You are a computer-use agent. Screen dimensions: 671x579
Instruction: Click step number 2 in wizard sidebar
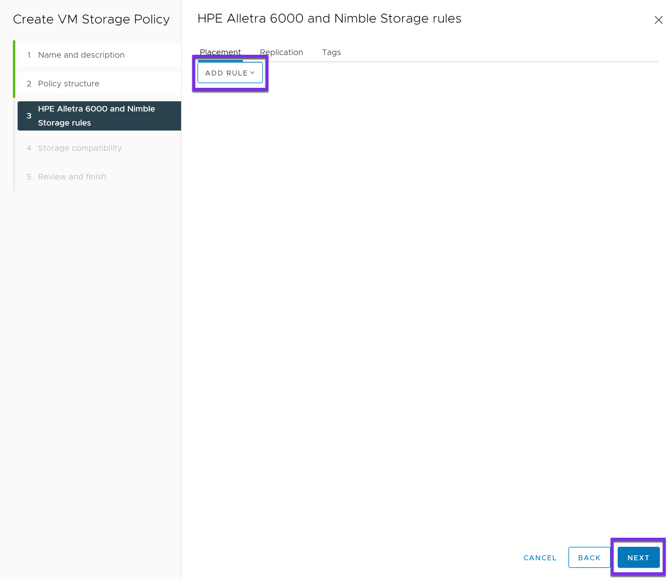click(x=29, y=84)
